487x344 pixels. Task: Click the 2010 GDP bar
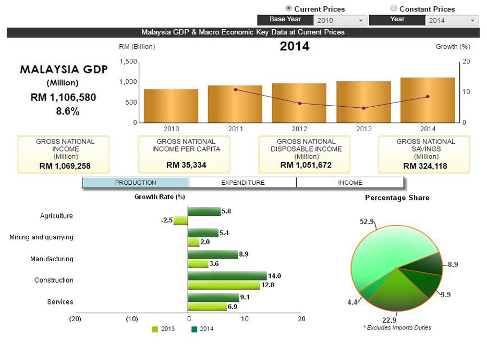[171, 106]
